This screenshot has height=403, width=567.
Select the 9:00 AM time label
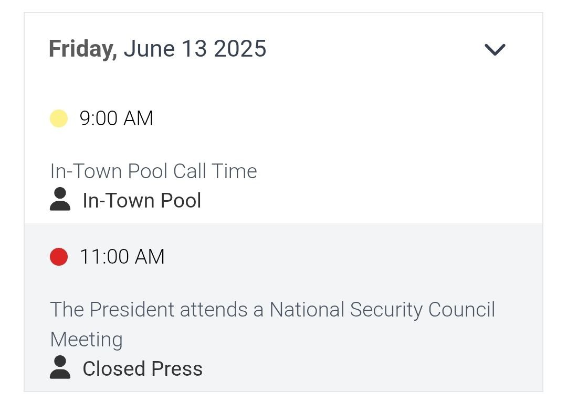point(116,118)
